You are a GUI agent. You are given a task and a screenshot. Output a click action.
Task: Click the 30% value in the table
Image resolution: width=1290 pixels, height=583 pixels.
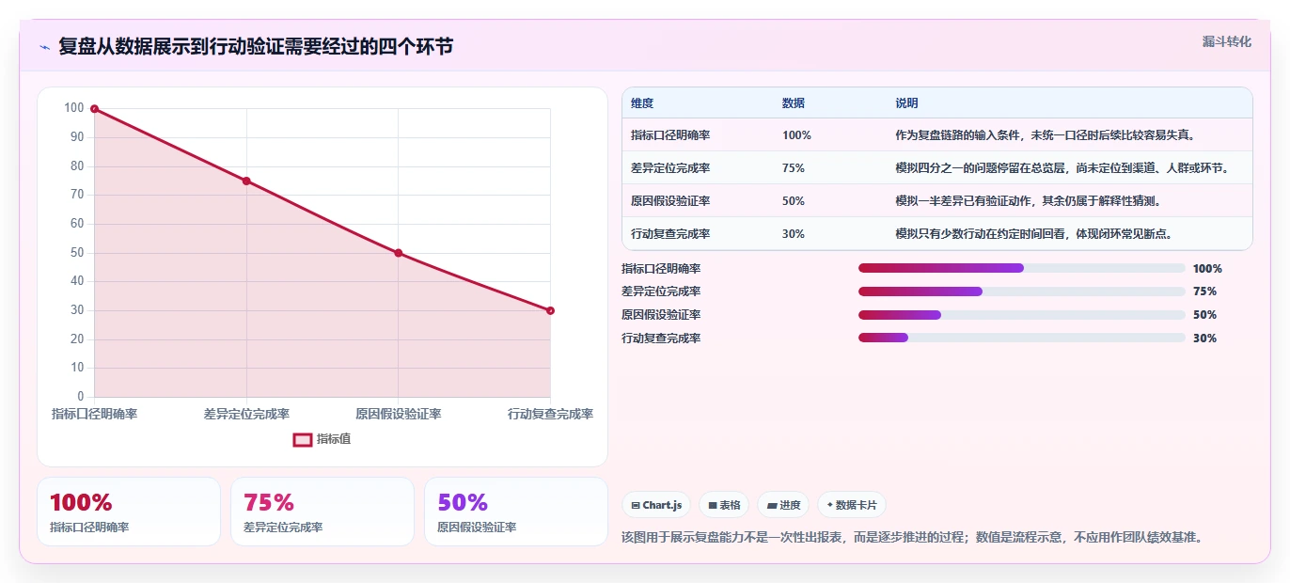pos(794,234)
